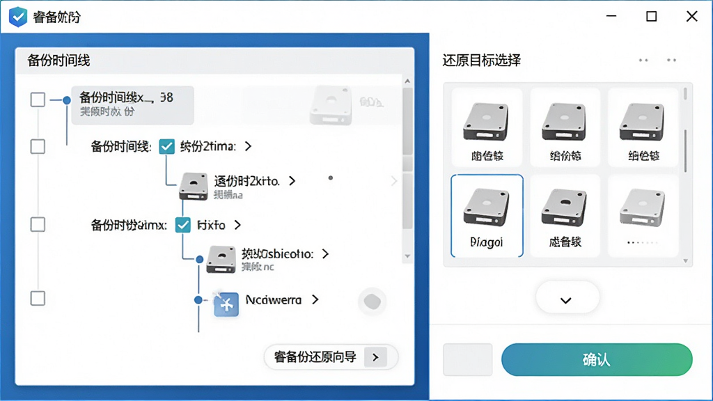
Task: Expand the 2tima entry chevron
Action: coord(248,146)
